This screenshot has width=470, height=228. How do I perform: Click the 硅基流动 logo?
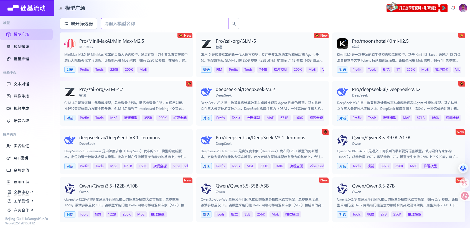[x=27, y=8]
